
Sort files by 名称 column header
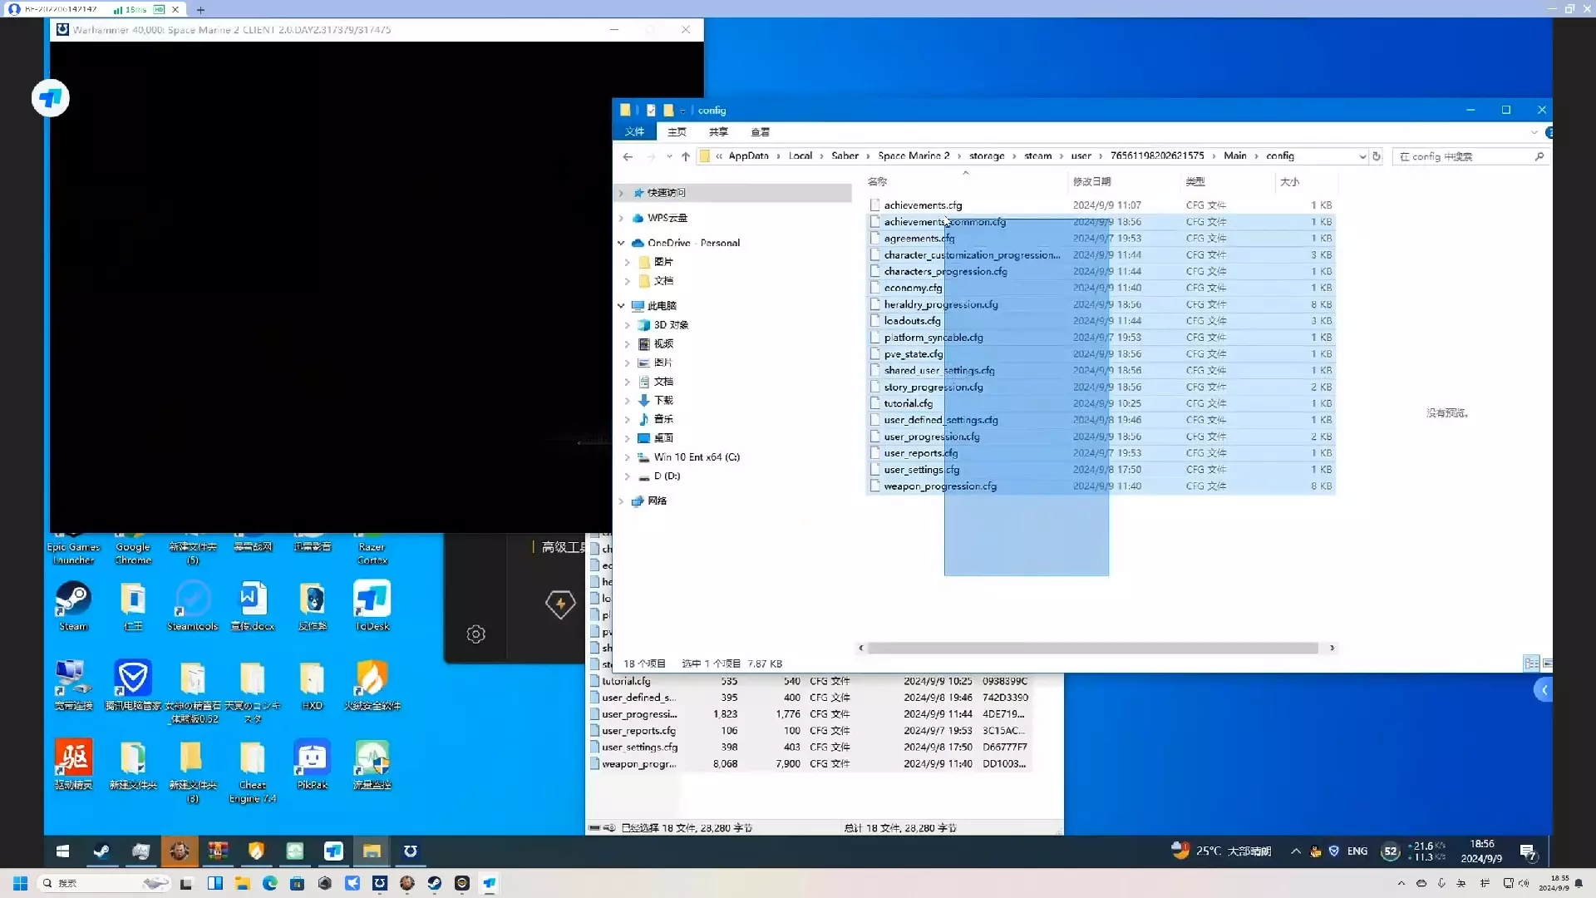[x=878, y=181]
